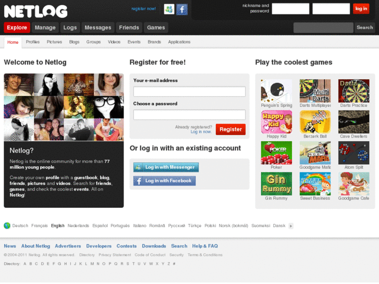
Task: Focus the nickname input field
Action: pyautogui.click(x=290, y=9)
